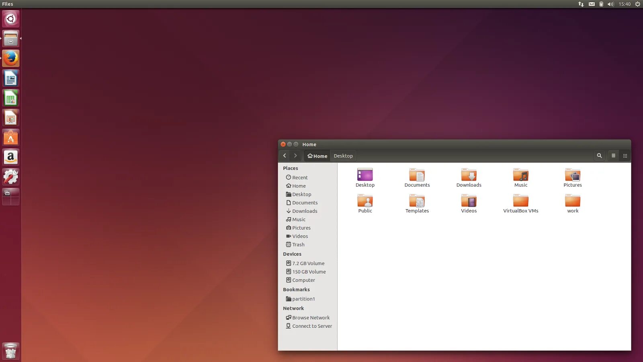Image resolution: width=643 pixels, height=362 pixels.
Task: Launch LibreOffice Calc
Action: pyautogui.click(x=11, y=98)
